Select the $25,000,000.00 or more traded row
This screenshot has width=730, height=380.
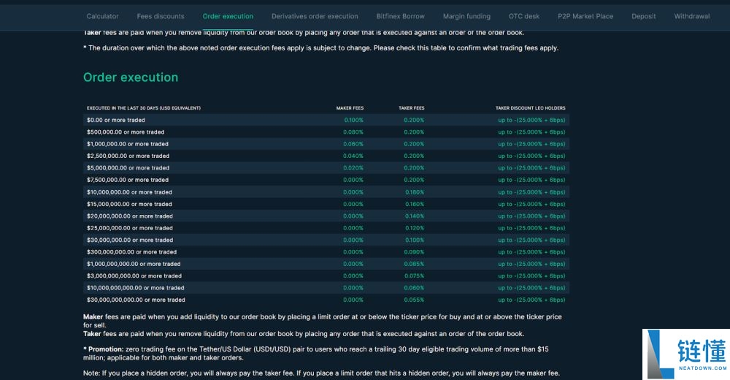click(x=326, y=228)
